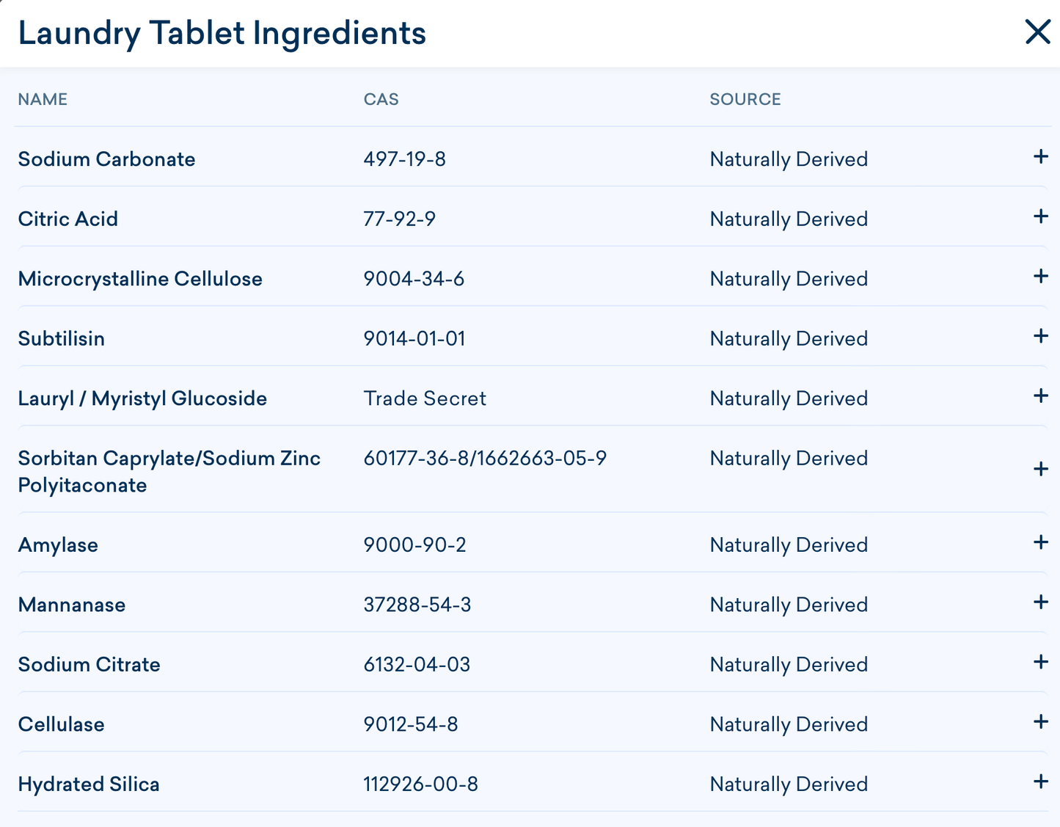1060x827 pixels.
Task: Select the Hydrated Silica ingredient name
Action: [89, 784]
